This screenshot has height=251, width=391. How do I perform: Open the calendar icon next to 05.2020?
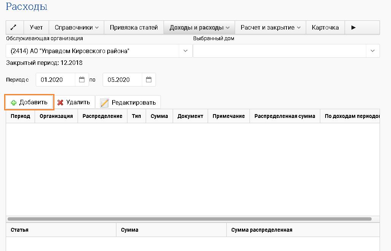tap(148, 80)
